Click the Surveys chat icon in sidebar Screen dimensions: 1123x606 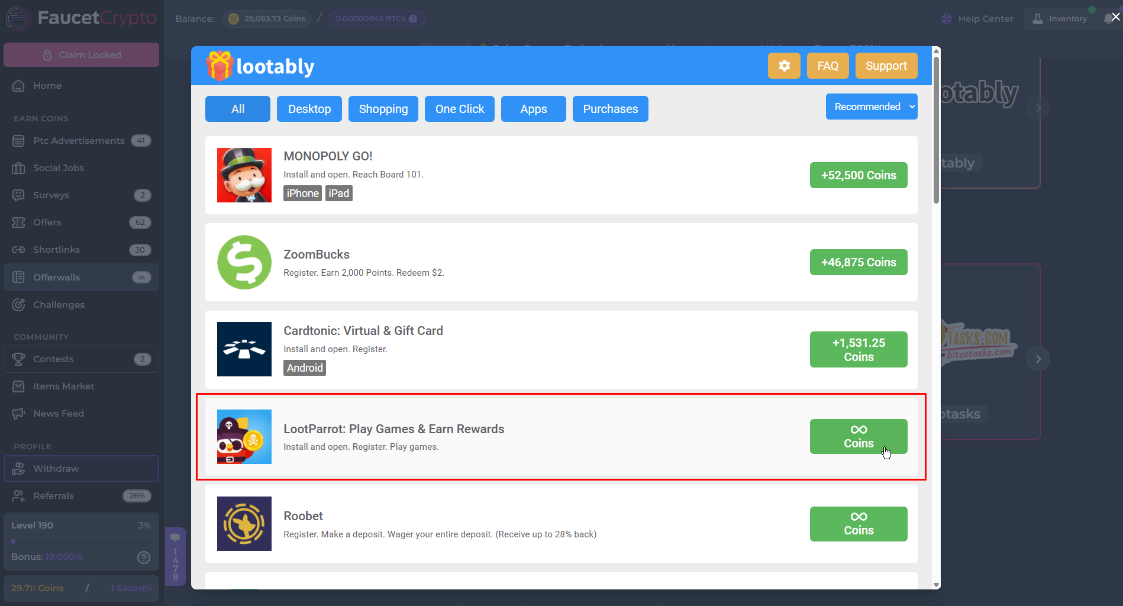tap(18, 195)
